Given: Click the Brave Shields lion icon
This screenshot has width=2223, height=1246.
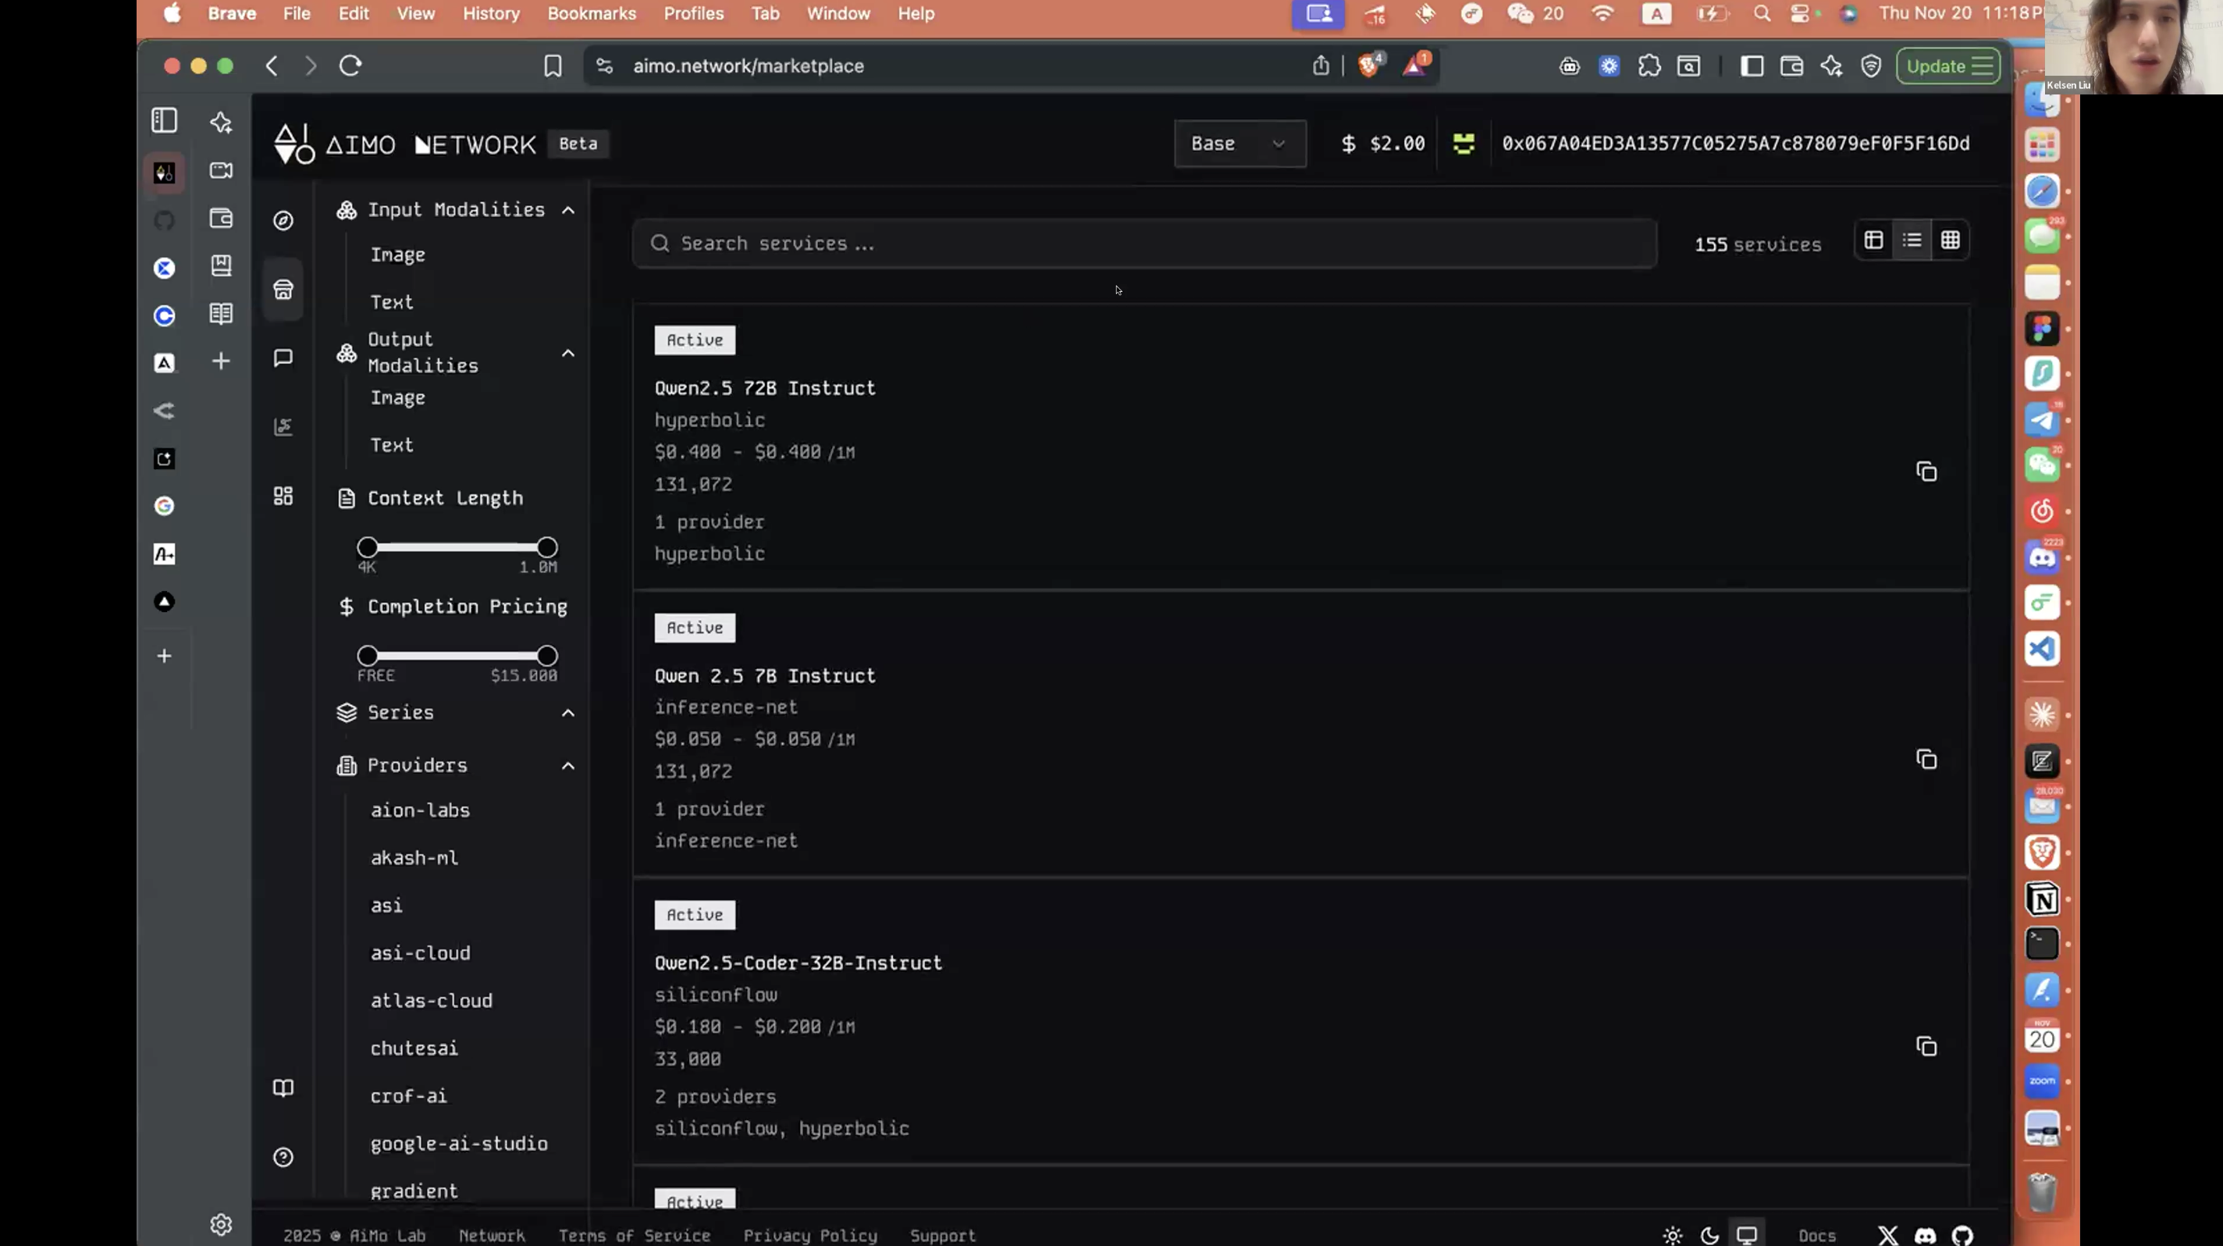Looking at the screenshot, I should pos(1368,66).
